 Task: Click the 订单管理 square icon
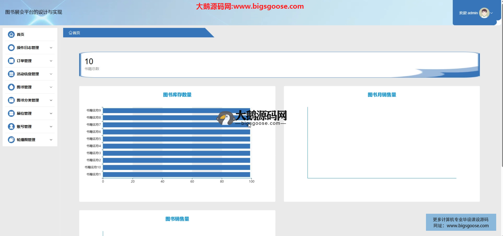pos(11,61)
